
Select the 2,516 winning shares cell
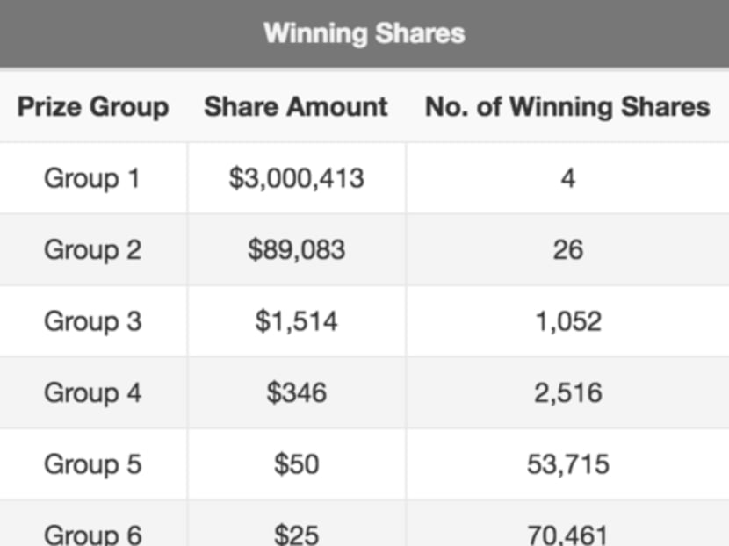click(x=567, y=392)
